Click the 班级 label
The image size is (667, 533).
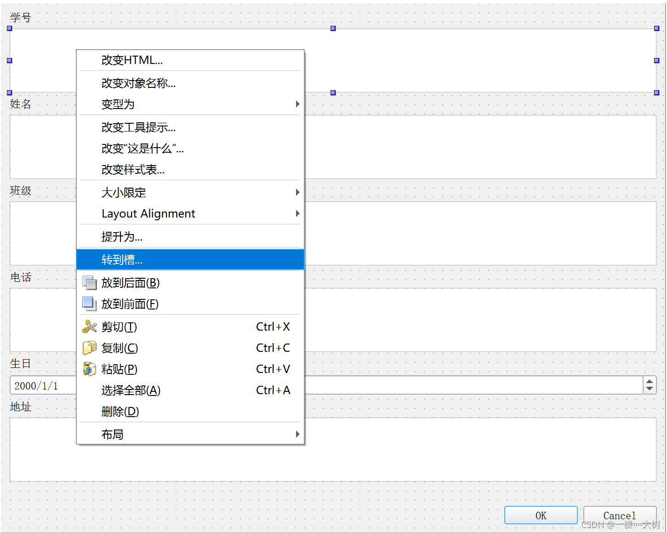point(21,190)
